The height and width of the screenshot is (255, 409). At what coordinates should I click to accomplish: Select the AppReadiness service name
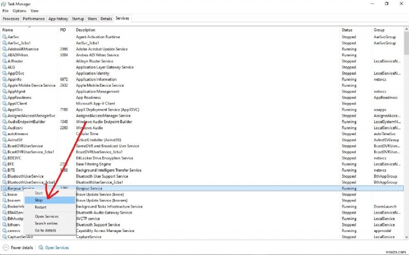point(19,97)
